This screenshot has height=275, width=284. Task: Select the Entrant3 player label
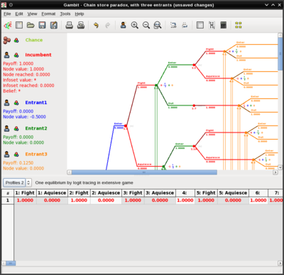[36, 154]
